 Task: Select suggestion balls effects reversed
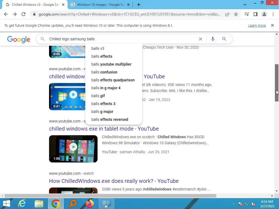point(114,119)
